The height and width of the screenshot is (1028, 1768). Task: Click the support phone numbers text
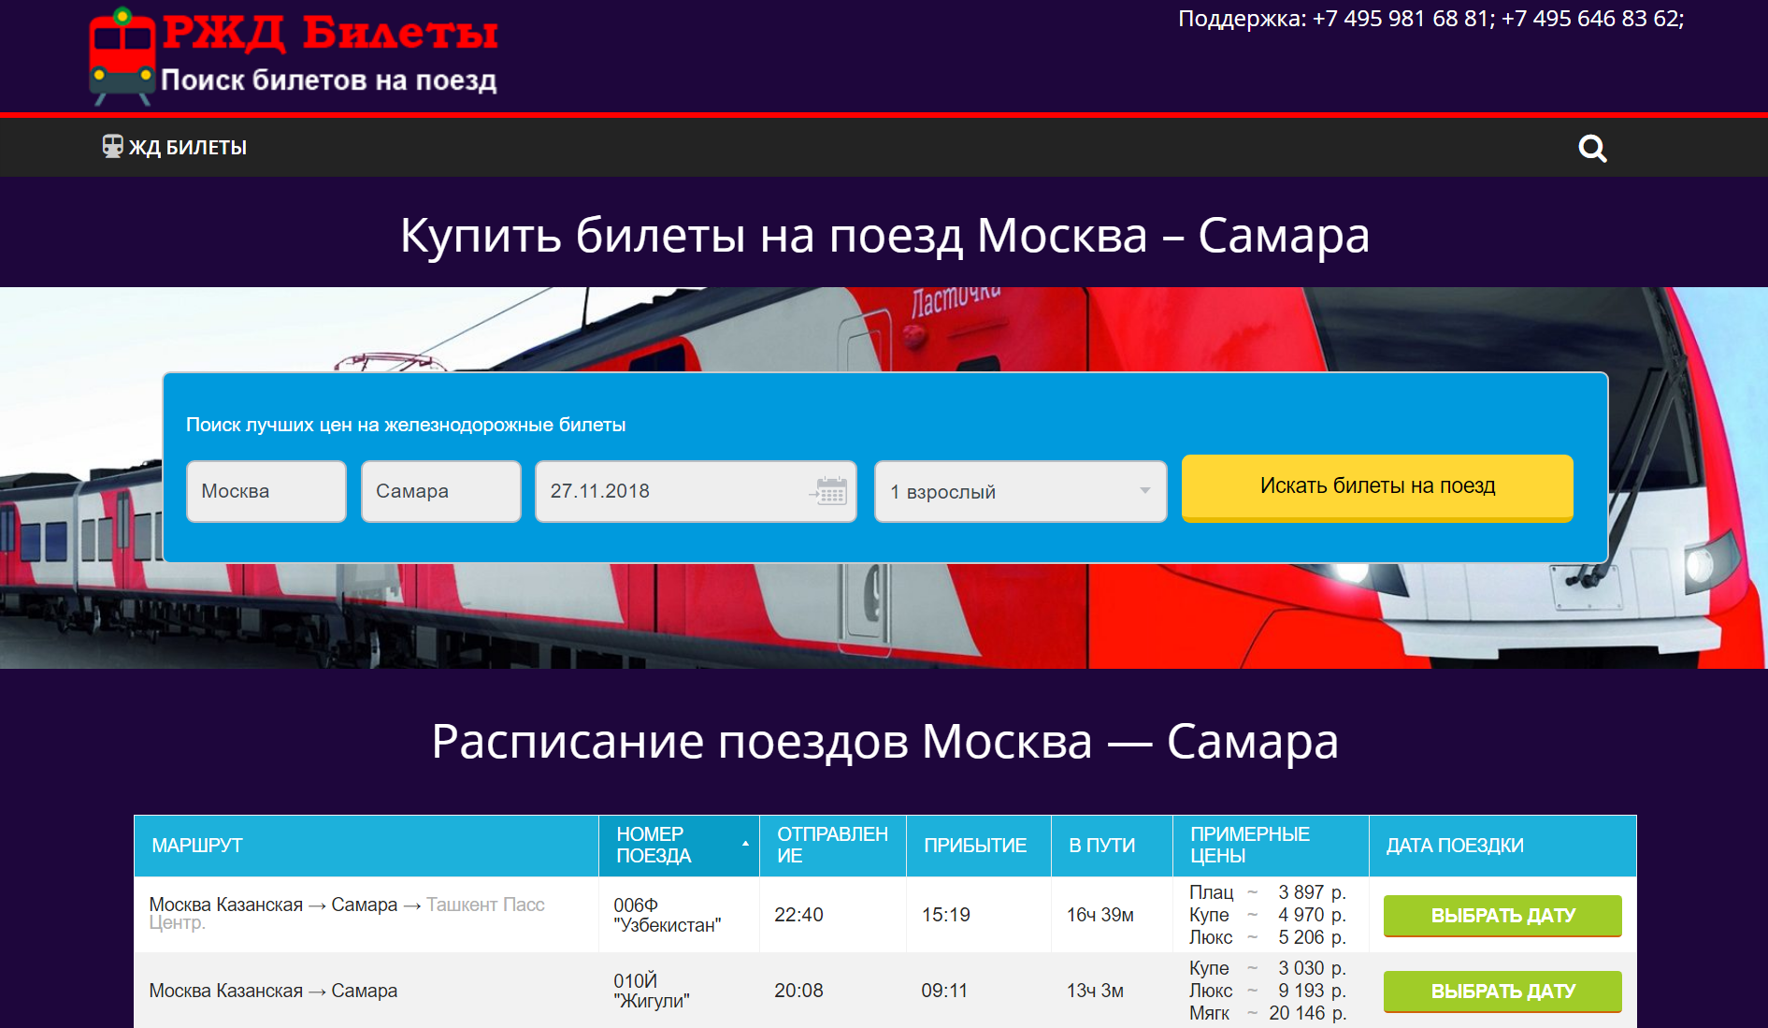tap(1430, 19)
